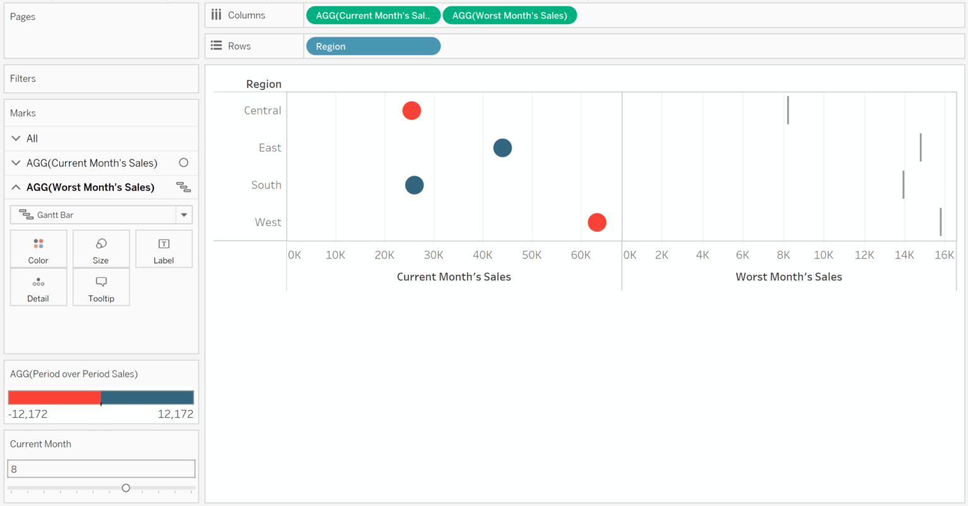
Task: Open the Size mark properties
Action: coord(101,248)
